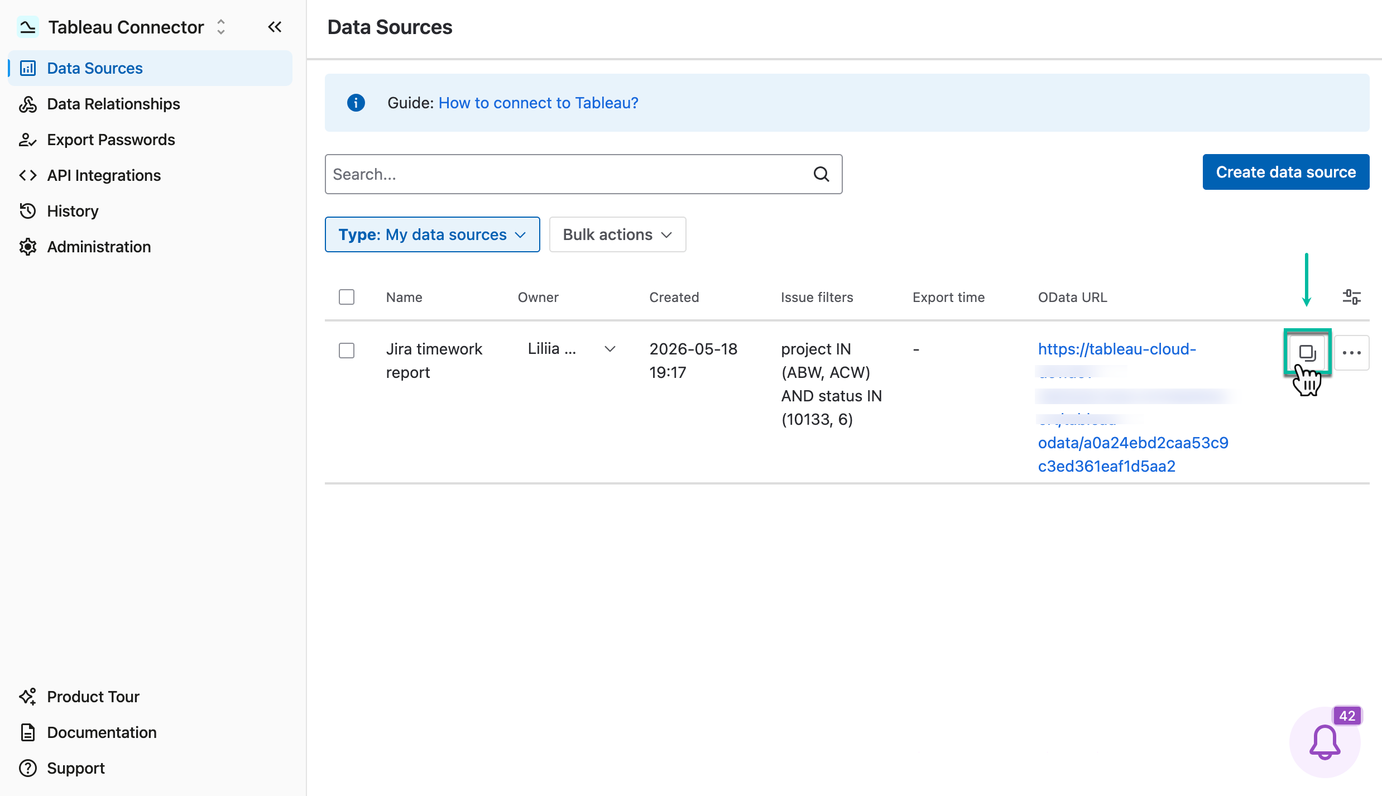Click the Tableau Connector logo icon
This screenshot has width=1382, height=796.
[x=27, y=27]
